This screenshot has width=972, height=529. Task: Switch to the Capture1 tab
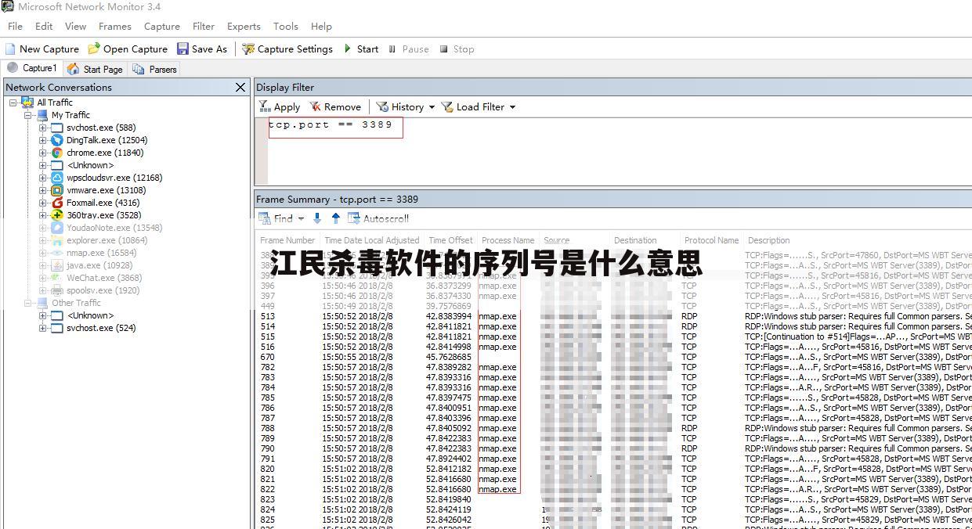pyautogui.click(x=32, y=68)
